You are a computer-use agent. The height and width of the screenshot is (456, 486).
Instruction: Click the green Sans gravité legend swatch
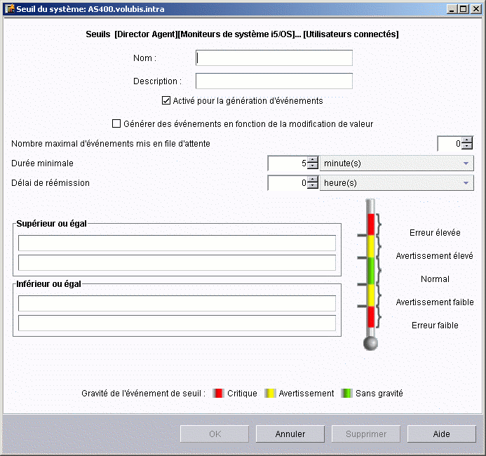pos(346,393)
